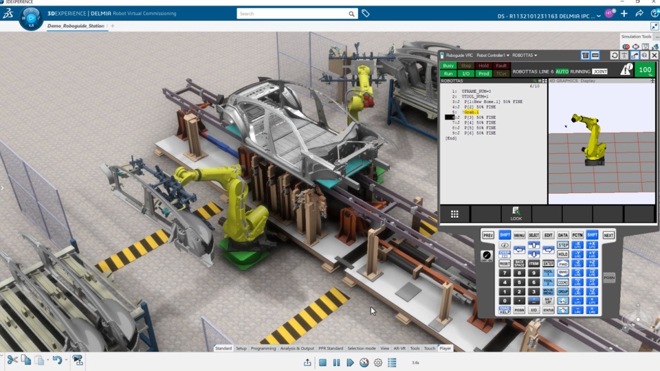Open the Robot Controller1 dropdown
The image size is (660, 371).
(x=493, y=55)
